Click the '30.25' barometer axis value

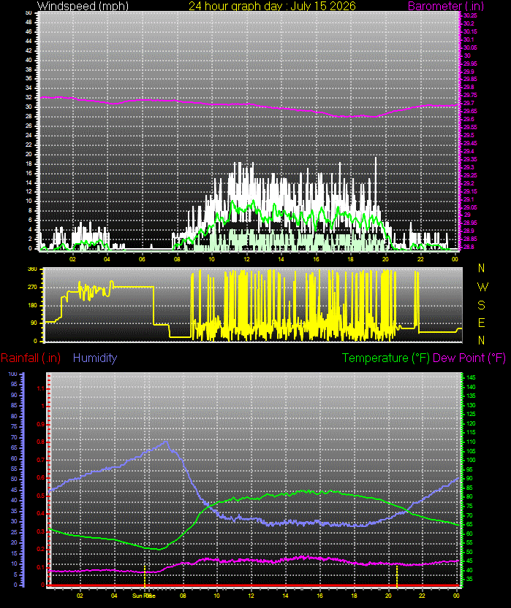(470, 15)
